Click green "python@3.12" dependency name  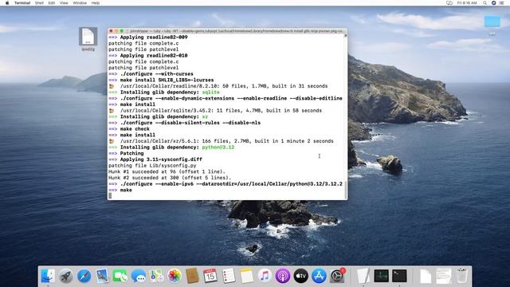pos(218,147)
